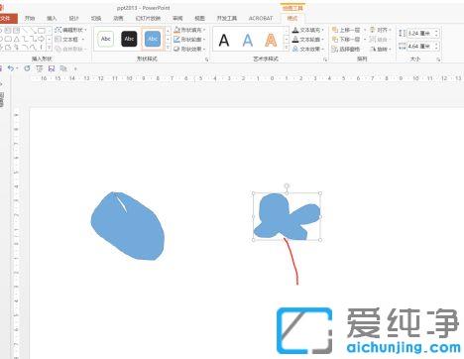The width and height of the screenshot is (464, 359).
Task: Open the 编辑形状 (Edit Shape) dropdown
Action: point(70,30)
